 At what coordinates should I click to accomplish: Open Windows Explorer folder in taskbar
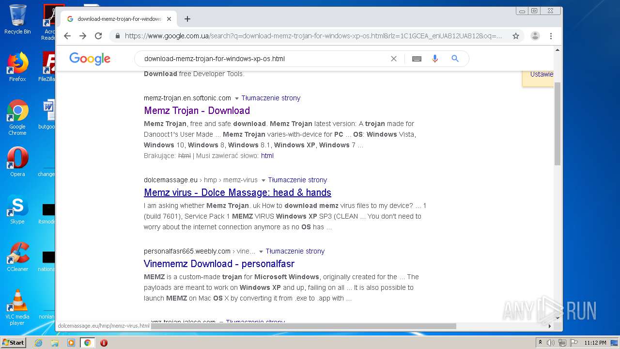55,343
